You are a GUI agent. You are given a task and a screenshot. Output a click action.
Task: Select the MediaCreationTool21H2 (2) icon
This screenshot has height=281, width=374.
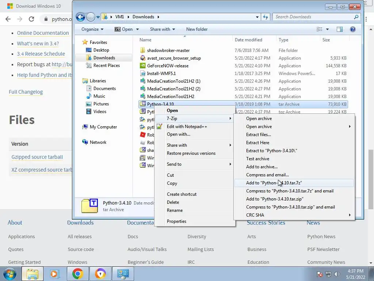point(143,89)
